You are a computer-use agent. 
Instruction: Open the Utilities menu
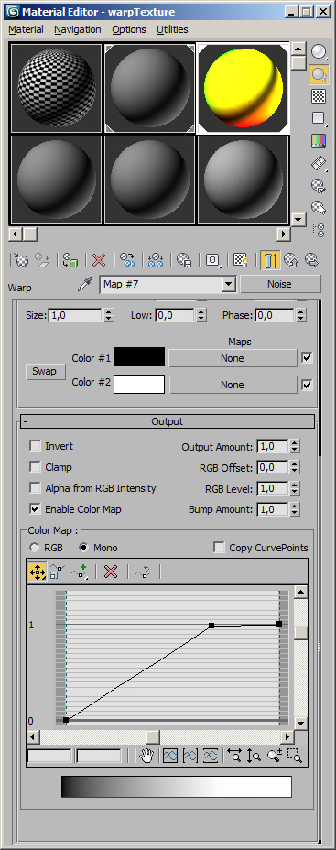pos(172,30)
